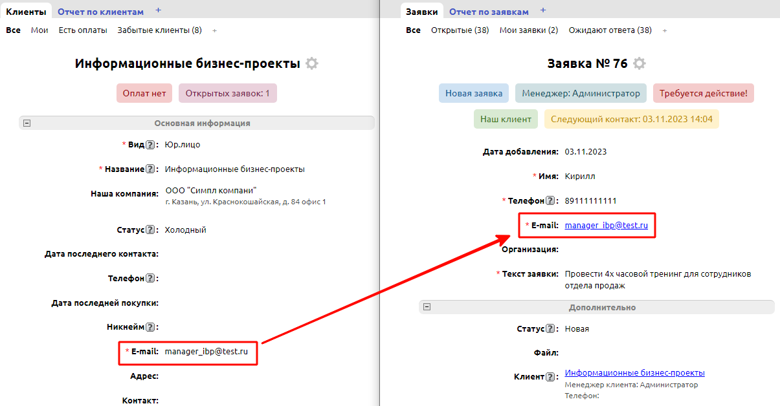Viewport: 780px width, 406px height.
Task: Switch to the Отчет по заявкам tab
Action: [489, 11]
